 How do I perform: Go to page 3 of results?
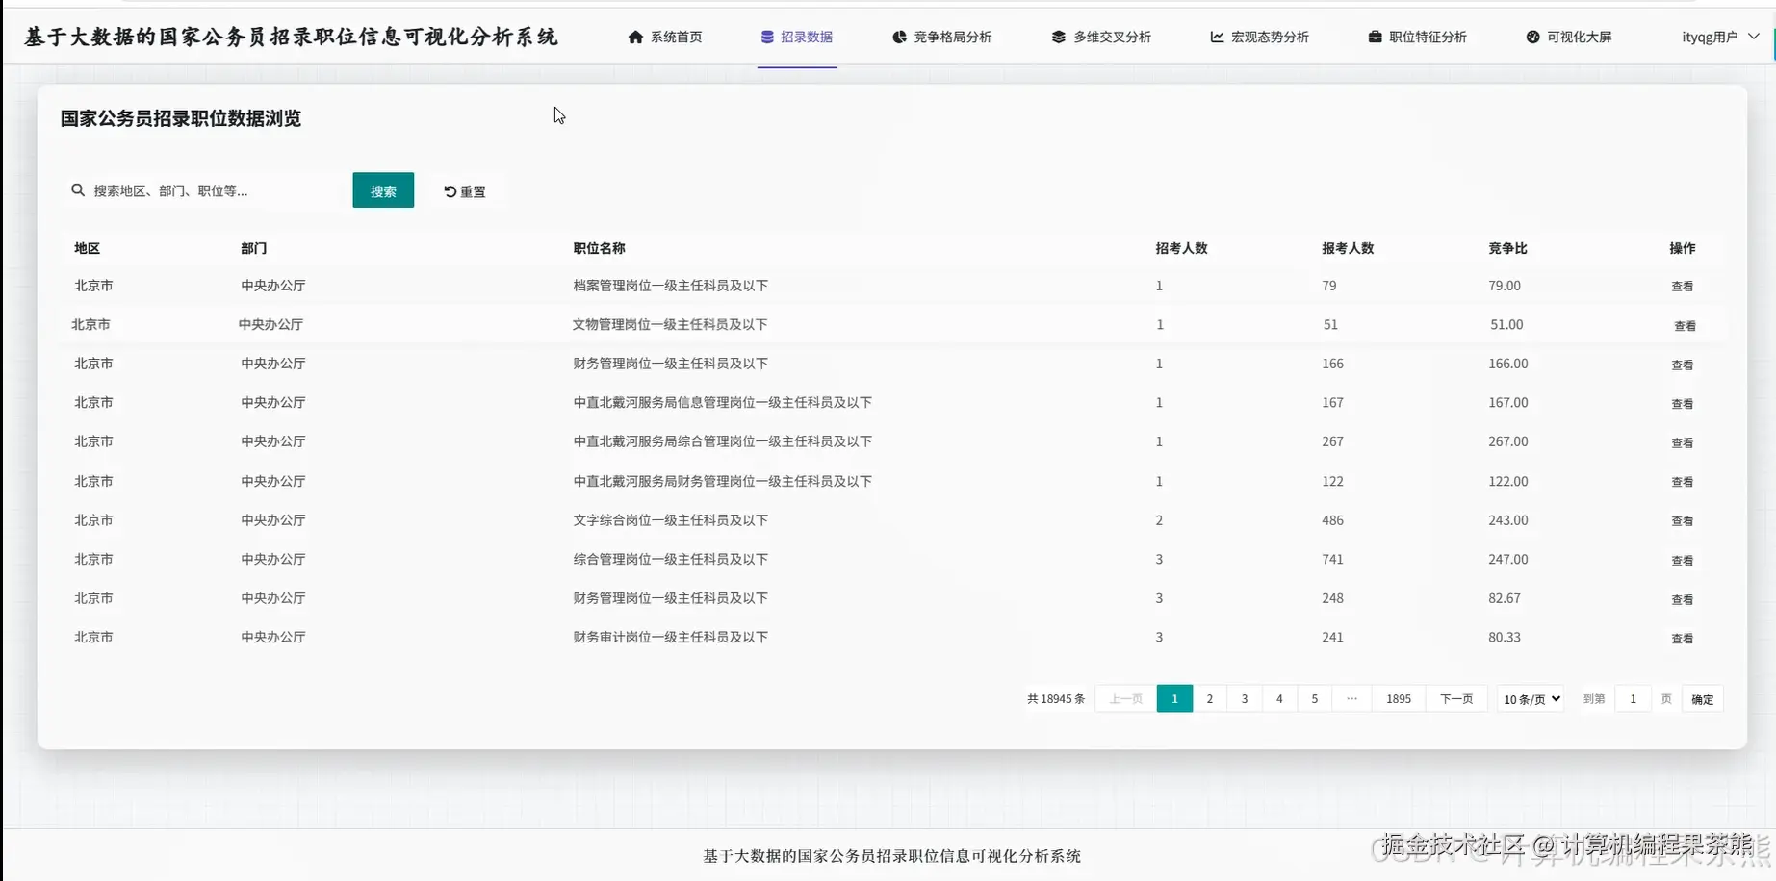point(1244,698)
